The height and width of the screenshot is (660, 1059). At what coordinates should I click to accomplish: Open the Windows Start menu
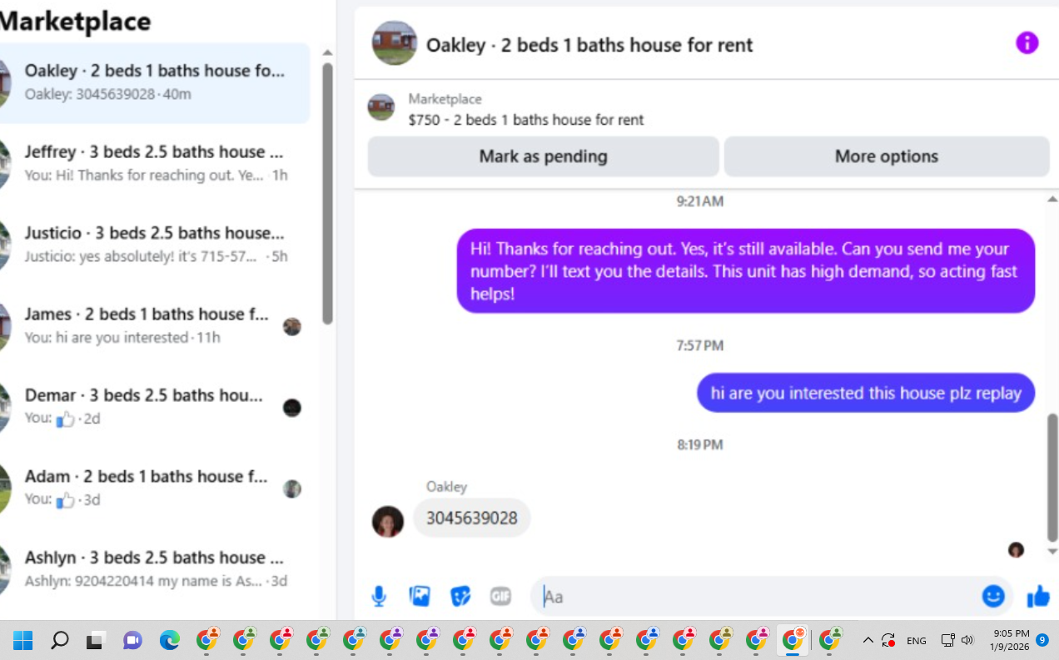(22, 640)
